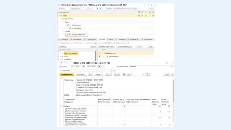Enable the Сотрудник filter checkbox
This screenshot has height=130, width=231.
pos(61,70)
